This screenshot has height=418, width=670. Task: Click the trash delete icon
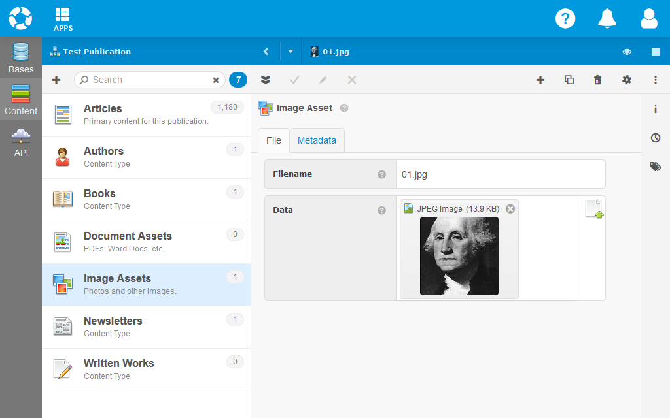point(597,80)
